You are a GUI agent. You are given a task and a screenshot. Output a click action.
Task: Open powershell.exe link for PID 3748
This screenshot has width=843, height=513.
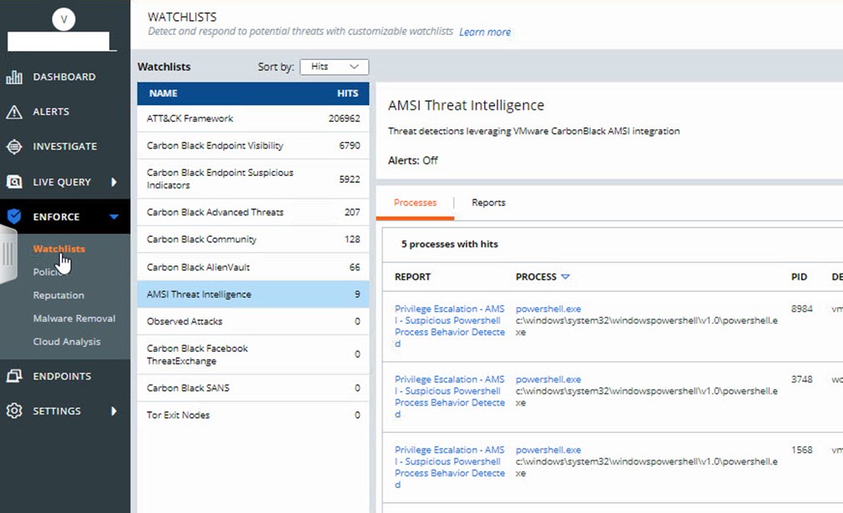548,380
